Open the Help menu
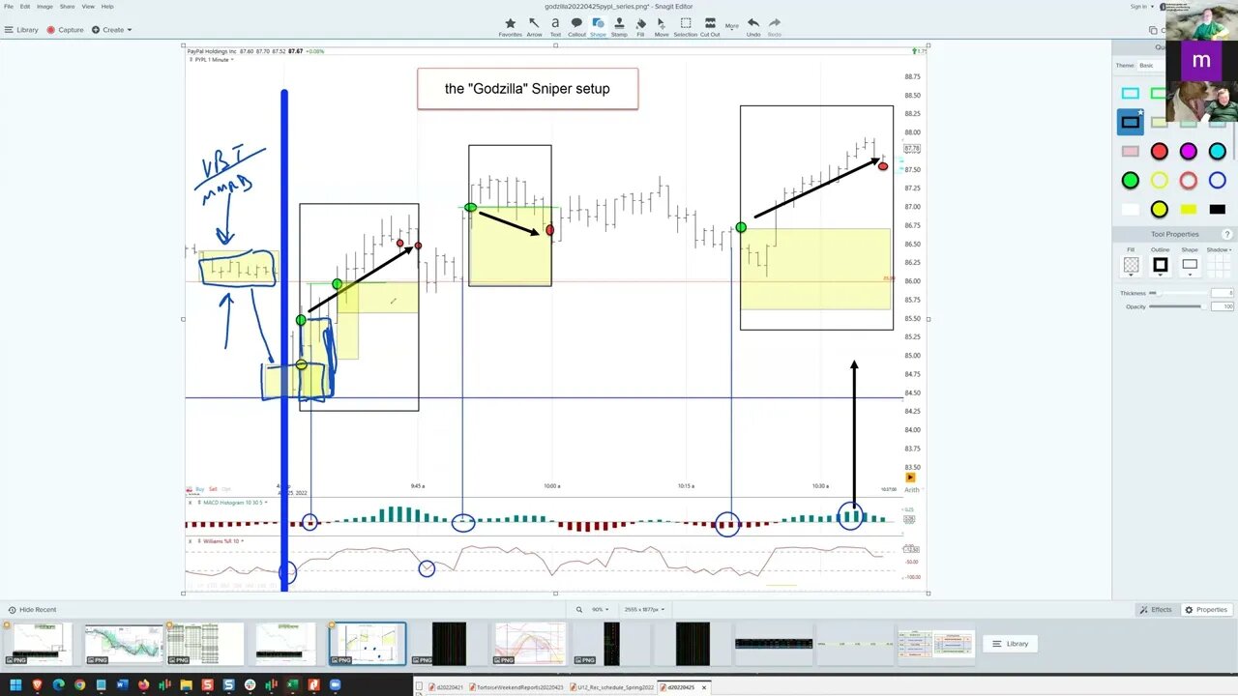The width and height of the screenshot is (1238, 696). tap(107, 6)
